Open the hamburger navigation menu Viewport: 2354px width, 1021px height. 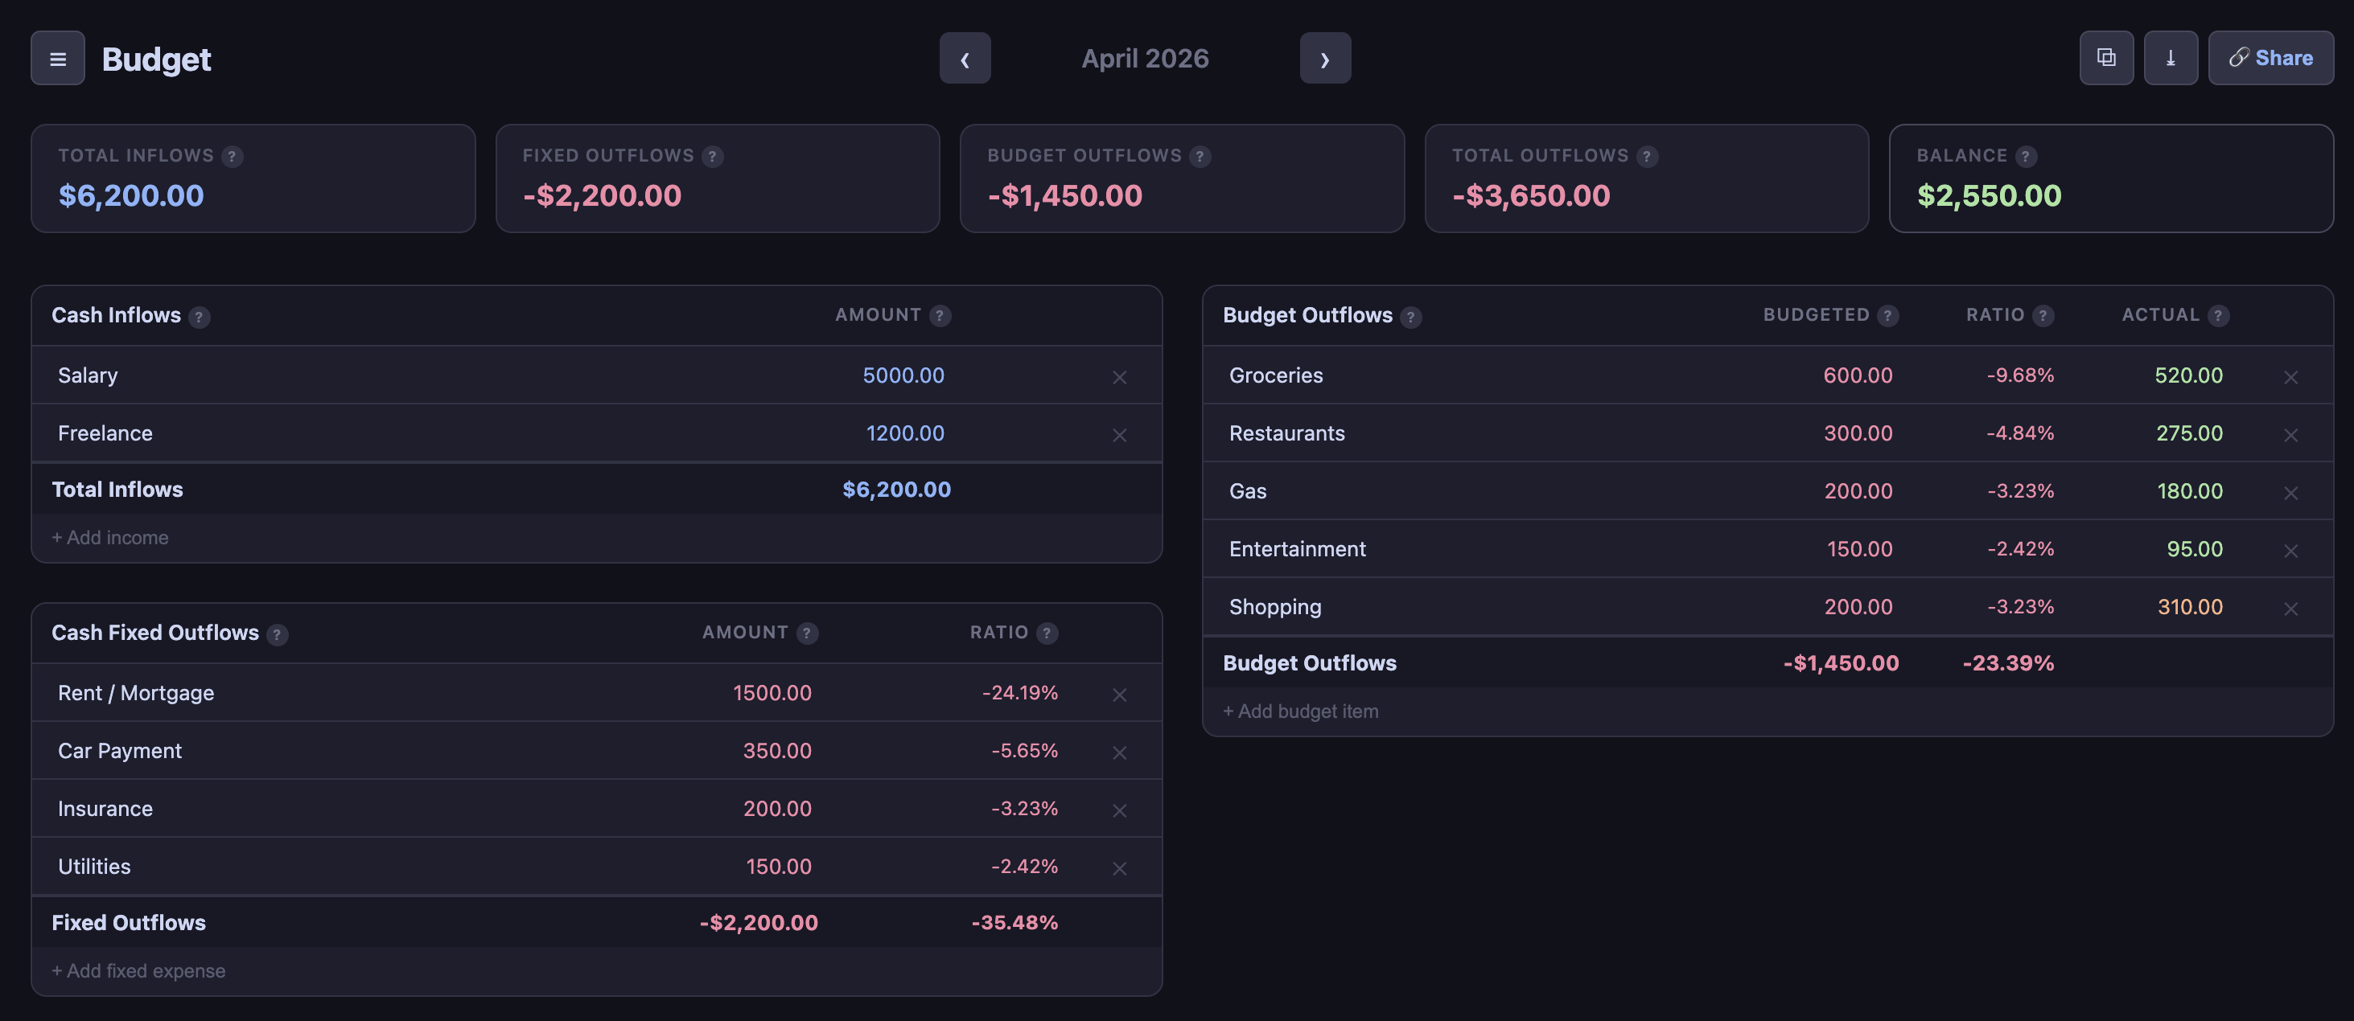[x=56, y=58]
